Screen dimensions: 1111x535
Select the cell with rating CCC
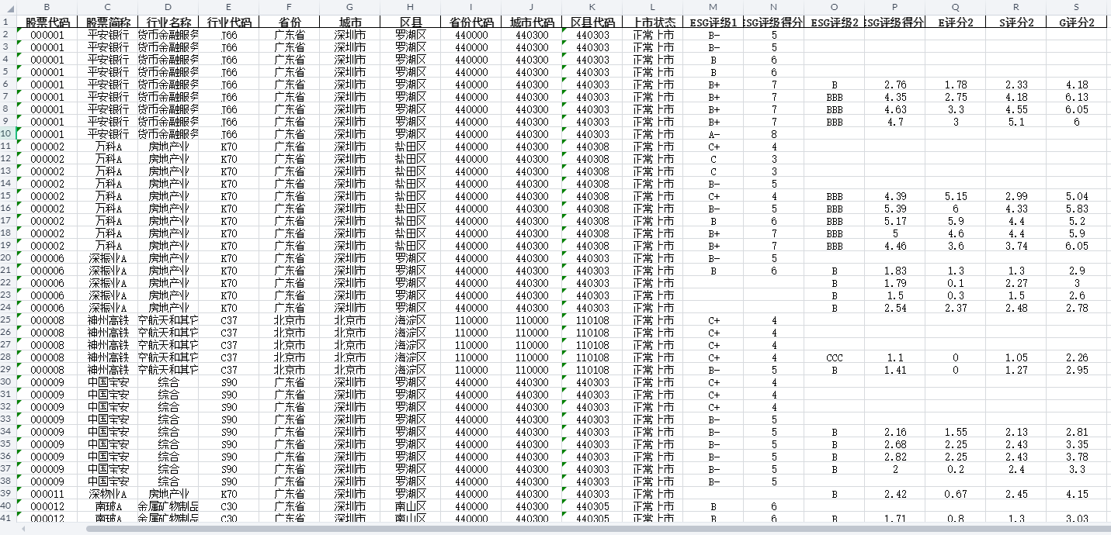point(835,357)
